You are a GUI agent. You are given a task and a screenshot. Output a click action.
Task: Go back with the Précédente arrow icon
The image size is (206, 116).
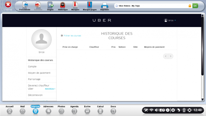(x=25, y=5)
